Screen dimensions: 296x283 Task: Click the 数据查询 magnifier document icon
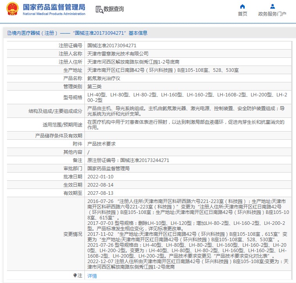99,9
